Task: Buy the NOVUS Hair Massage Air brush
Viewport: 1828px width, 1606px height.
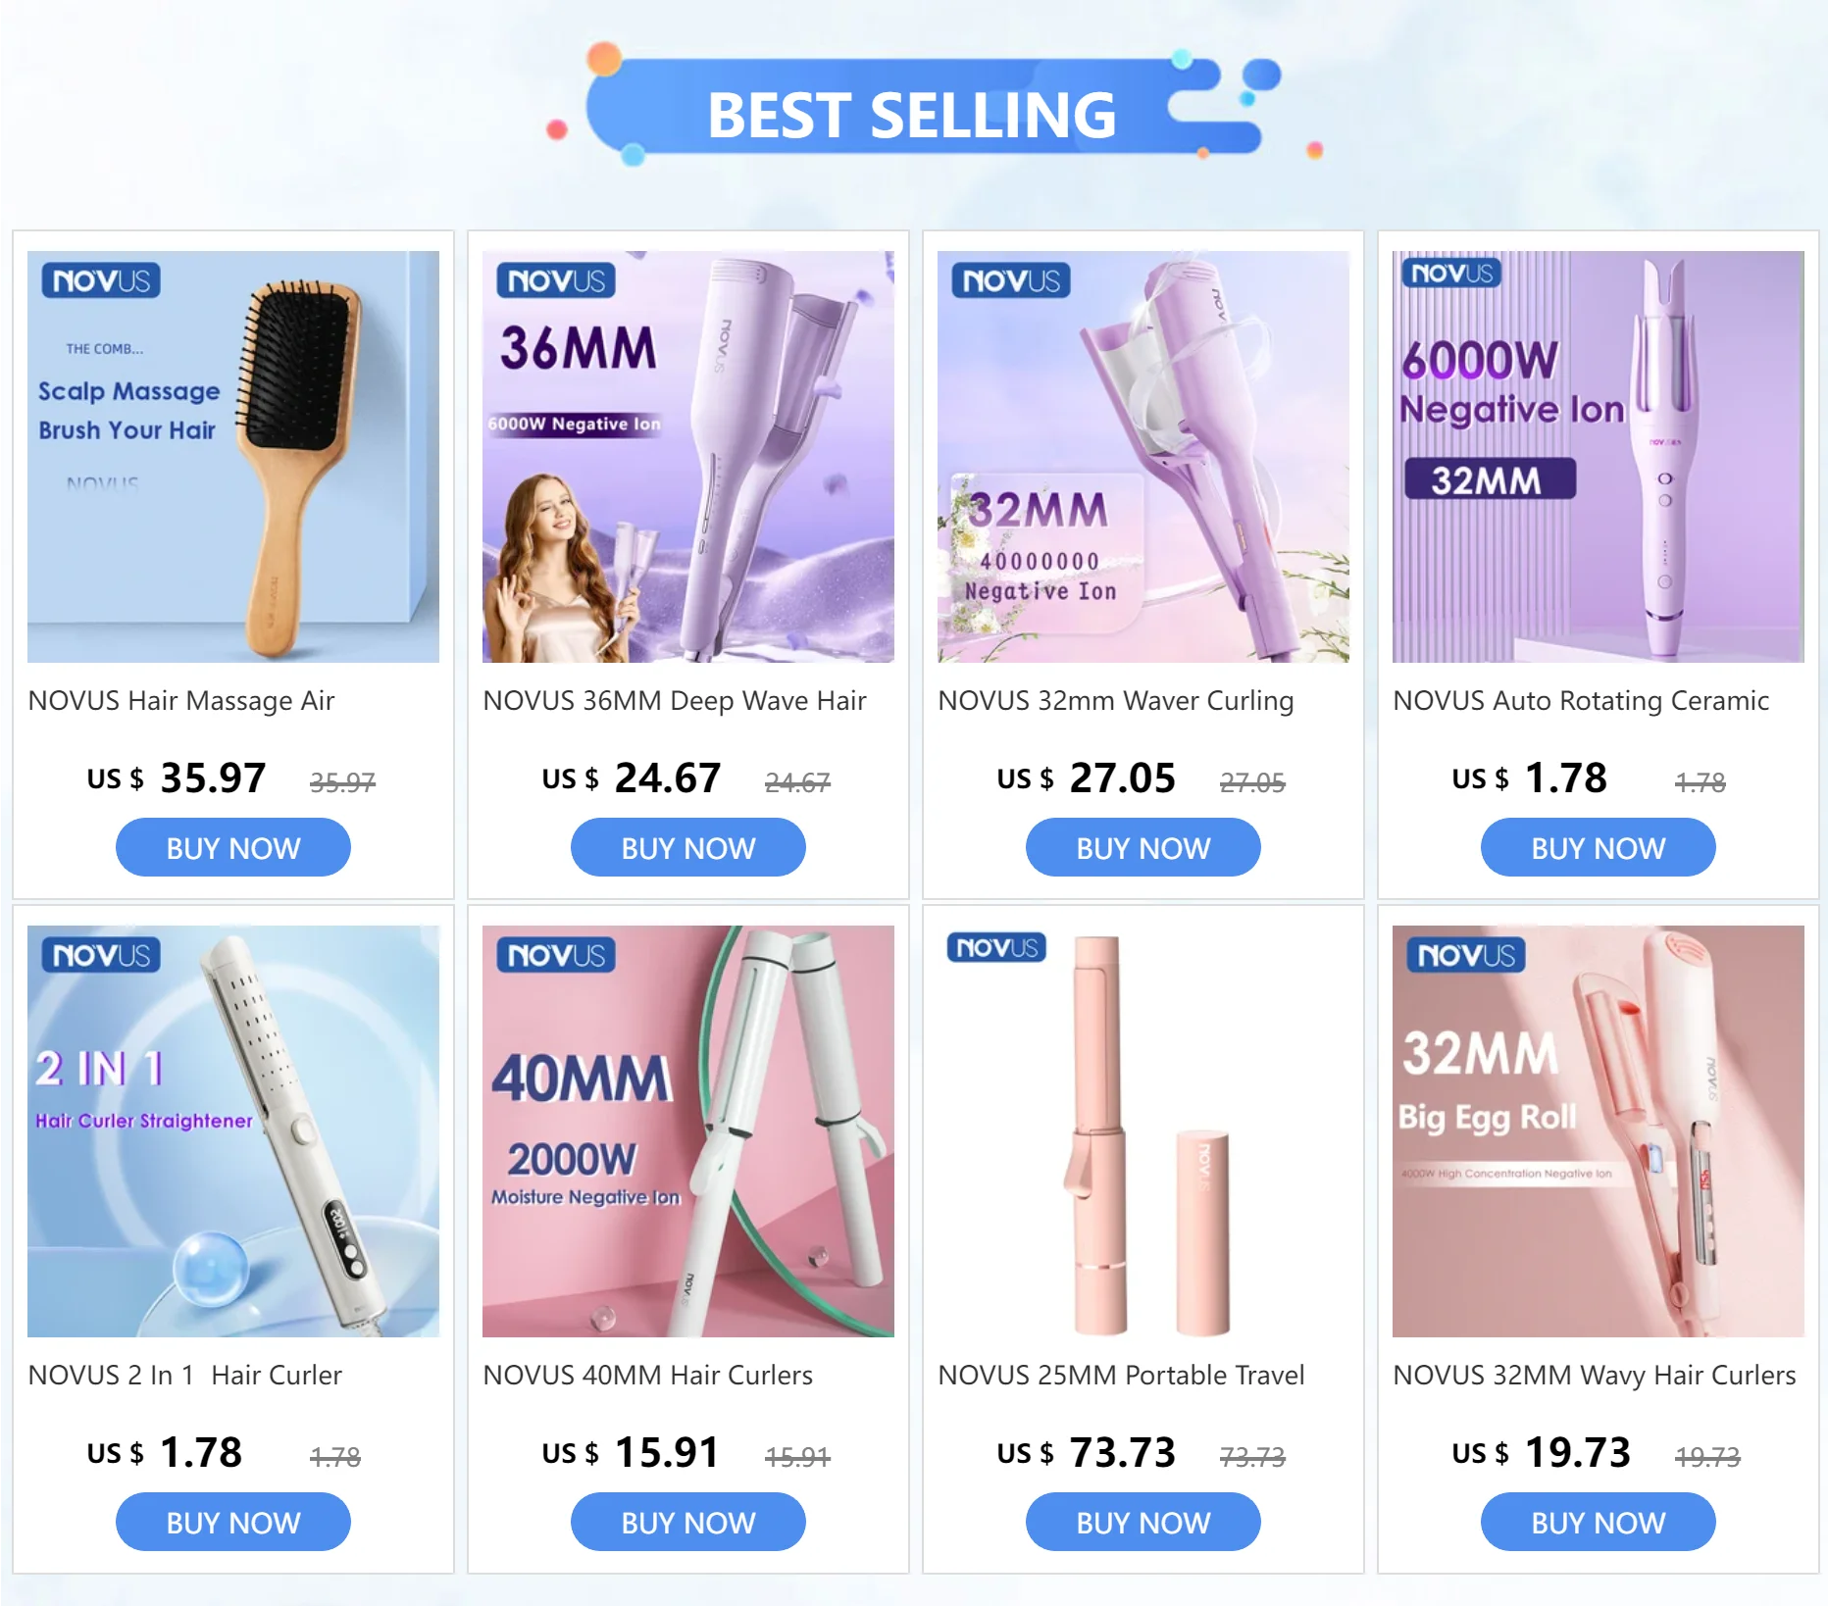Action: coord(233,848)
